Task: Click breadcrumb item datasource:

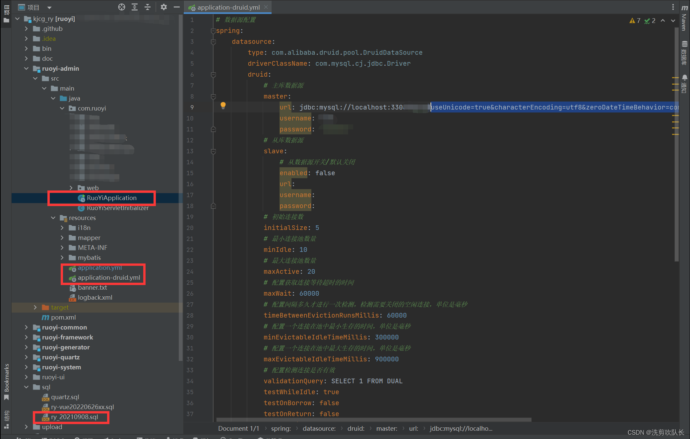Action: click(319, 428)
